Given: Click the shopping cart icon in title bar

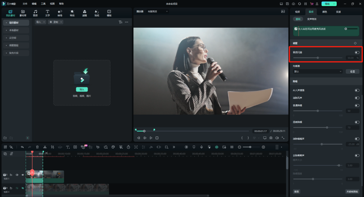Looking at the screenshot, I should pyautogui.click(x=311, y=4).
